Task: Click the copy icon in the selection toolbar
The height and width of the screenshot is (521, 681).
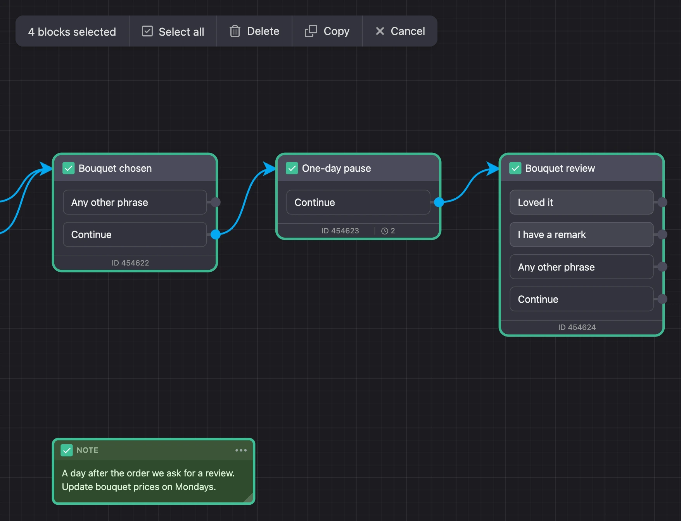Action: [311, 31]
